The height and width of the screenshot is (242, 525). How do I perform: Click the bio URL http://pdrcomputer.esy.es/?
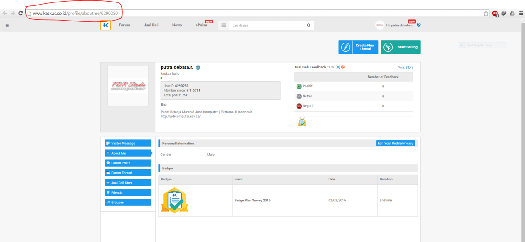(x=180, y=116)
